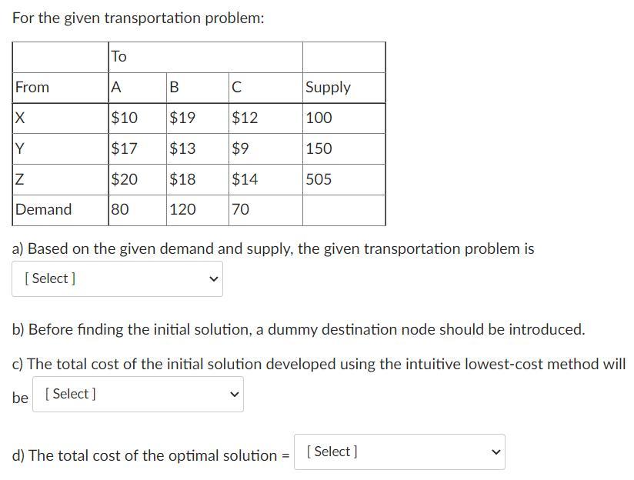Click the chevron arrow on the first Select menu
634x480 pixels.
click(213, 279)
